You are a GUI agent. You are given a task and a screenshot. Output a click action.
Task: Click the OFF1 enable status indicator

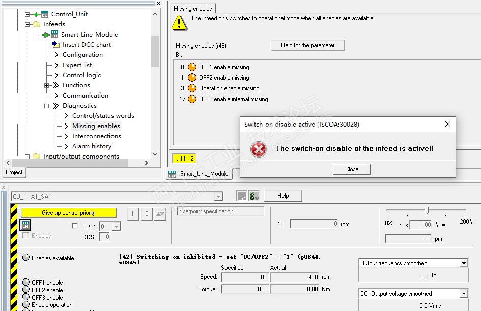26,282
